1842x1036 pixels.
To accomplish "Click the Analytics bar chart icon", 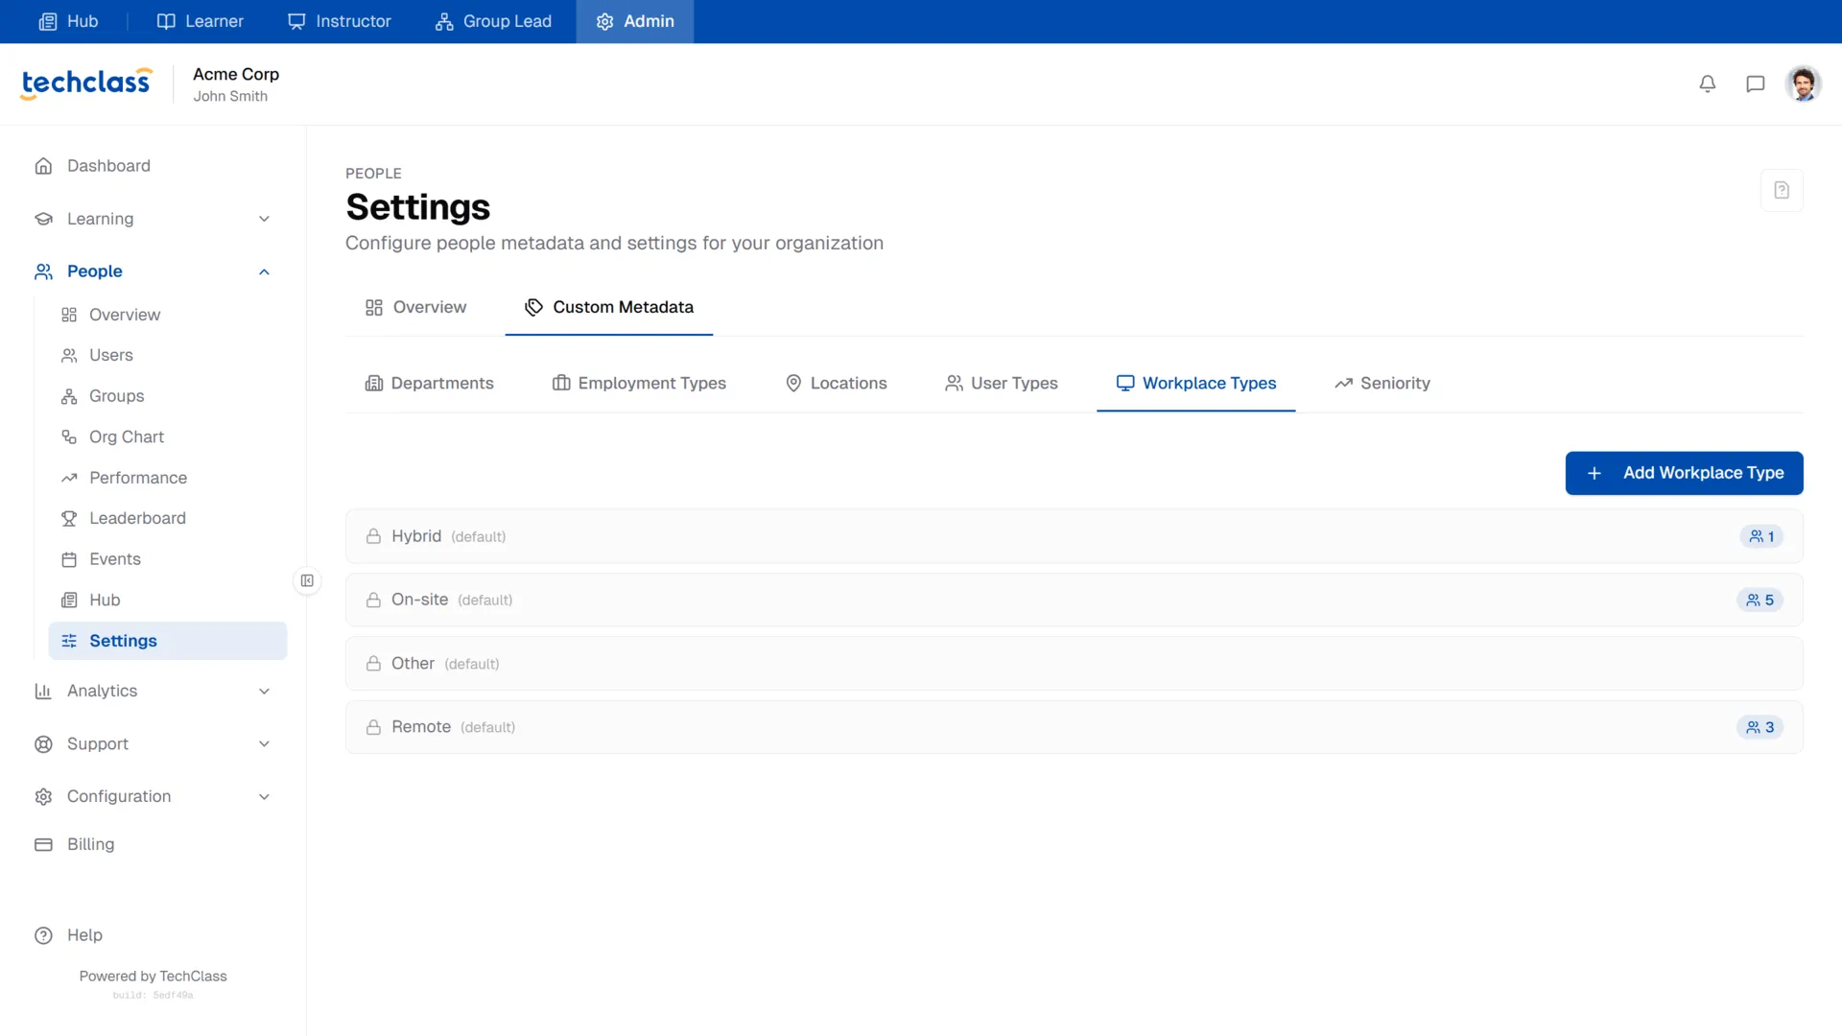I will click(x=43, y=691).
